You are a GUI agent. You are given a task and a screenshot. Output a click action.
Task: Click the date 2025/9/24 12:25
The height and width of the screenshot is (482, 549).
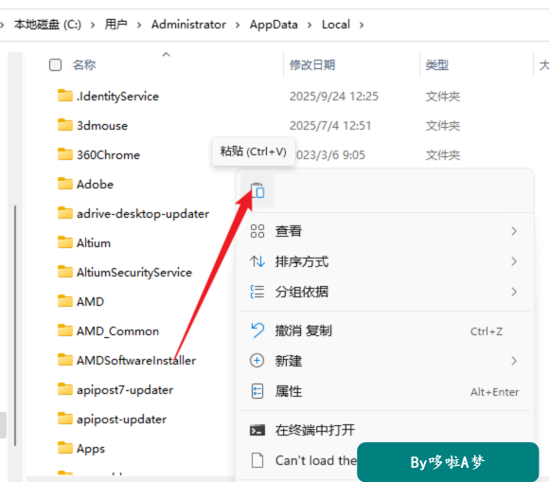[x=334, y=97]
